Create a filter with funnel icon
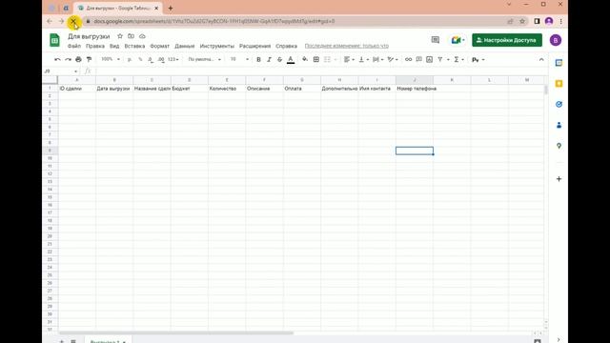Screen dimensions: 610x343 point(440,59)
